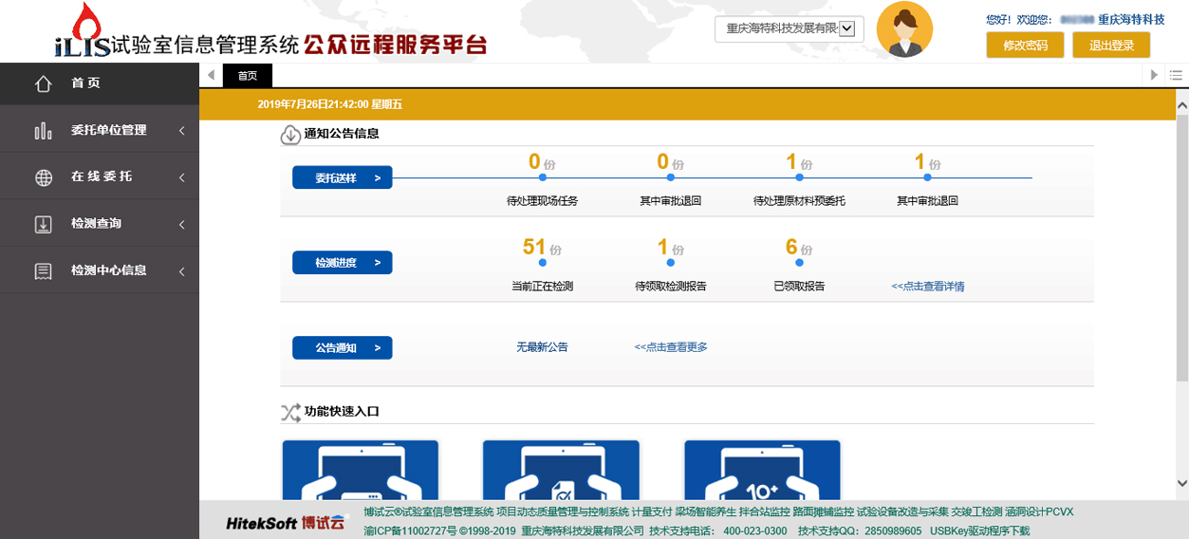Expand the 在线委托 menu chevron
1189x539 pixels.
point(181,177)
